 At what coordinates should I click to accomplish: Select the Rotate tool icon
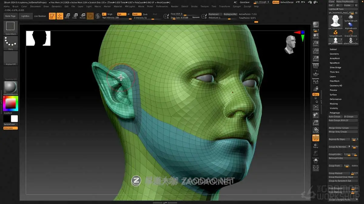tap(82, 15)
